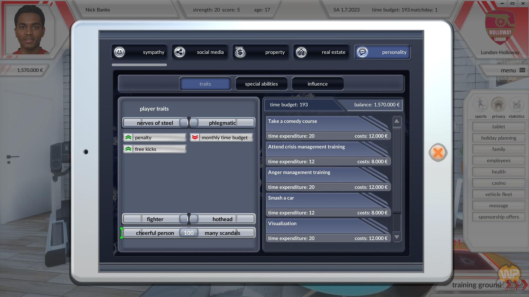This screenshot has width=529, height=297.
Task: Click the nerves of steel slider handle
Action: 189,123
